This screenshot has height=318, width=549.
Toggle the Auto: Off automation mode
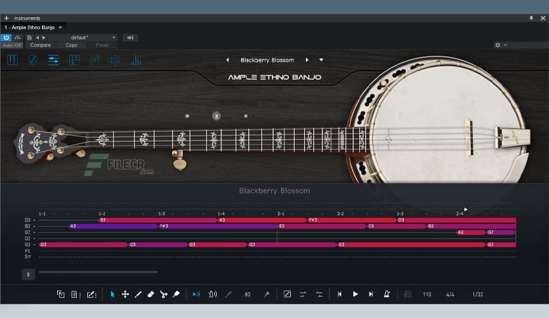pyautogui.click(x=12, y=45)
